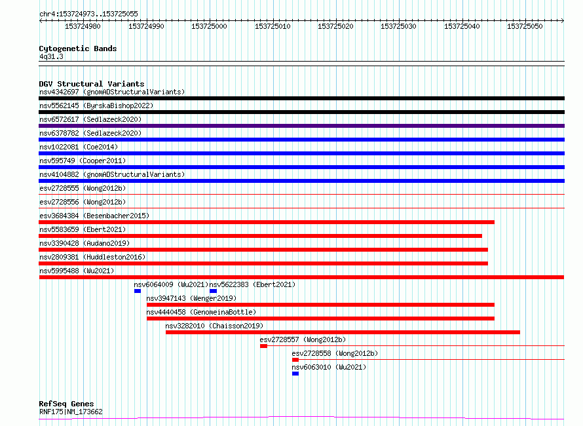Screen dimensions: 583x426
Task: Open the nsv6572617 (Sedlazeck2020) variant label
Action: [90, 119]
